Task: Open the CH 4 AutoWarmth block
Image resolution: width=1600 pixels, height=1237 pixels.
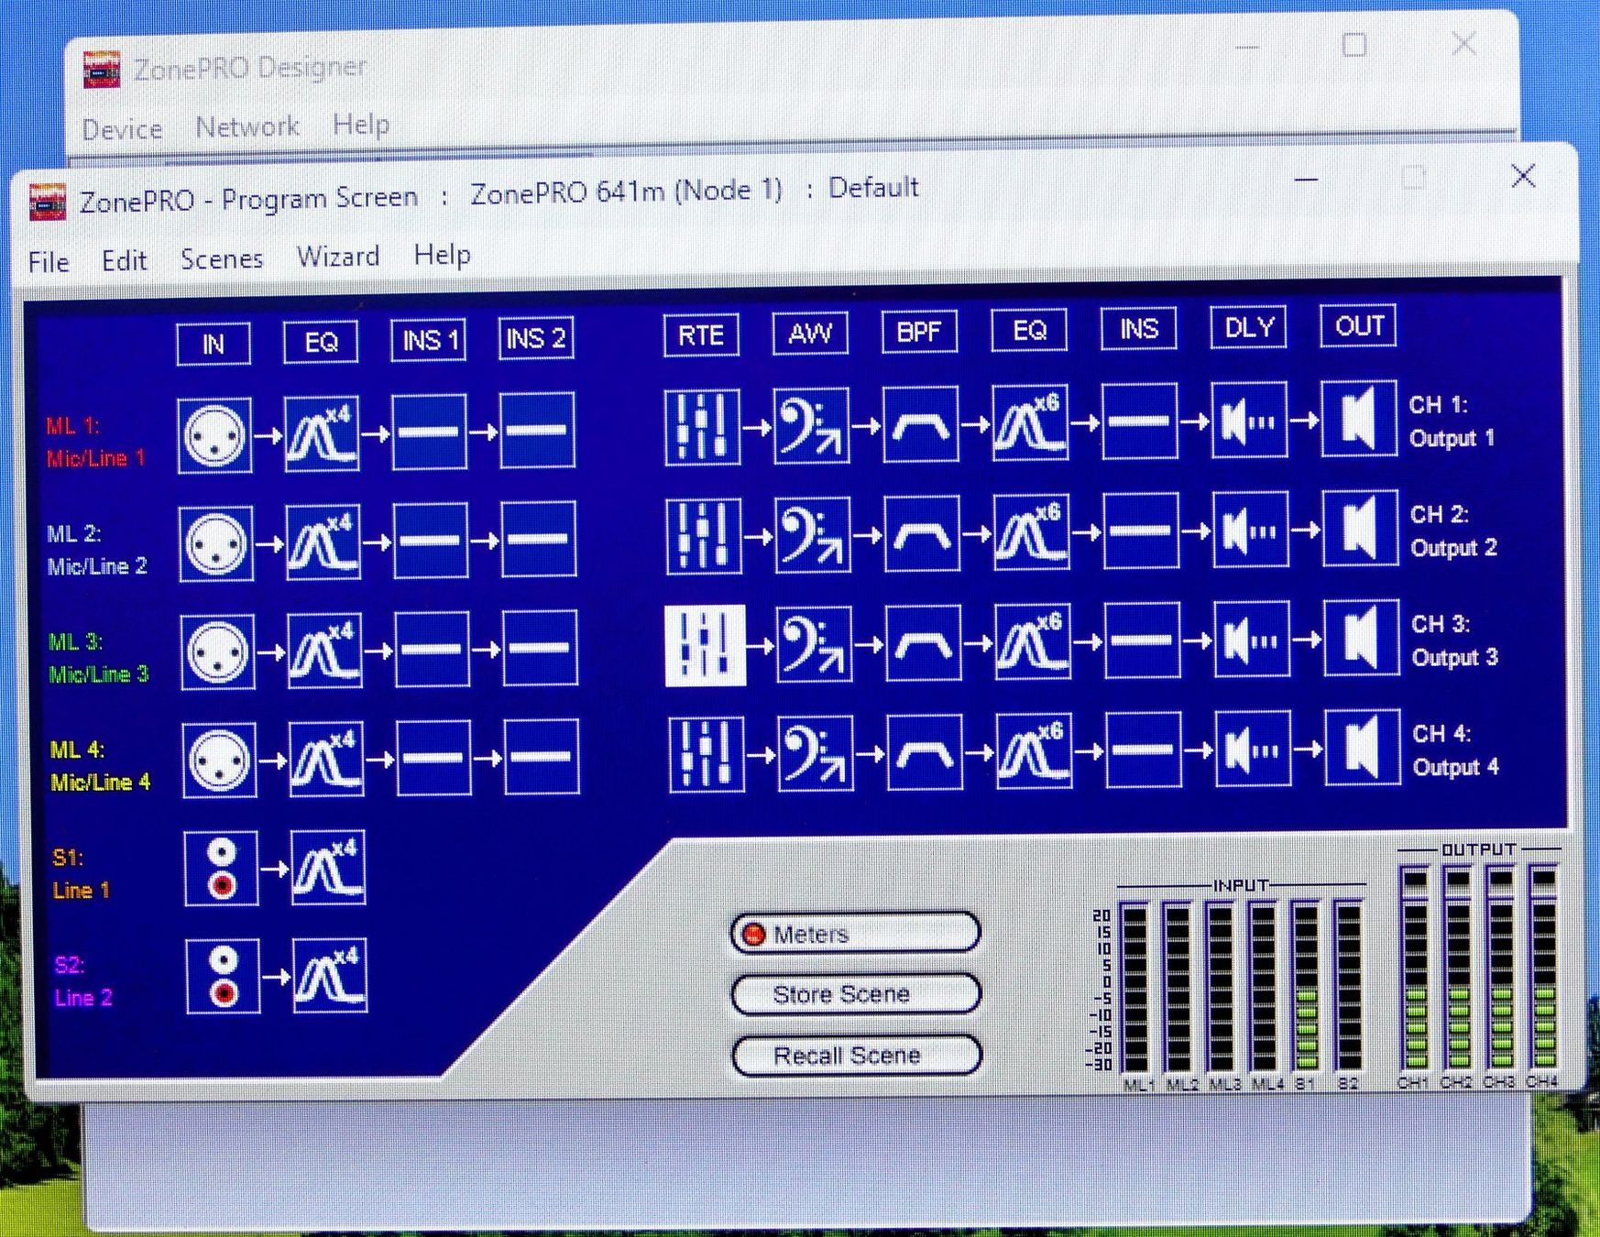Action: (815, 754)
